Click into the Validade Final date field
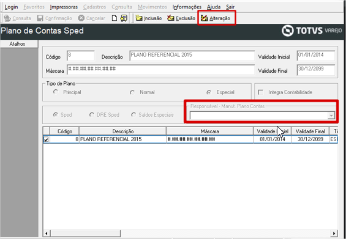The height and width of the screenshot is (239, 346). coord(316,70)
